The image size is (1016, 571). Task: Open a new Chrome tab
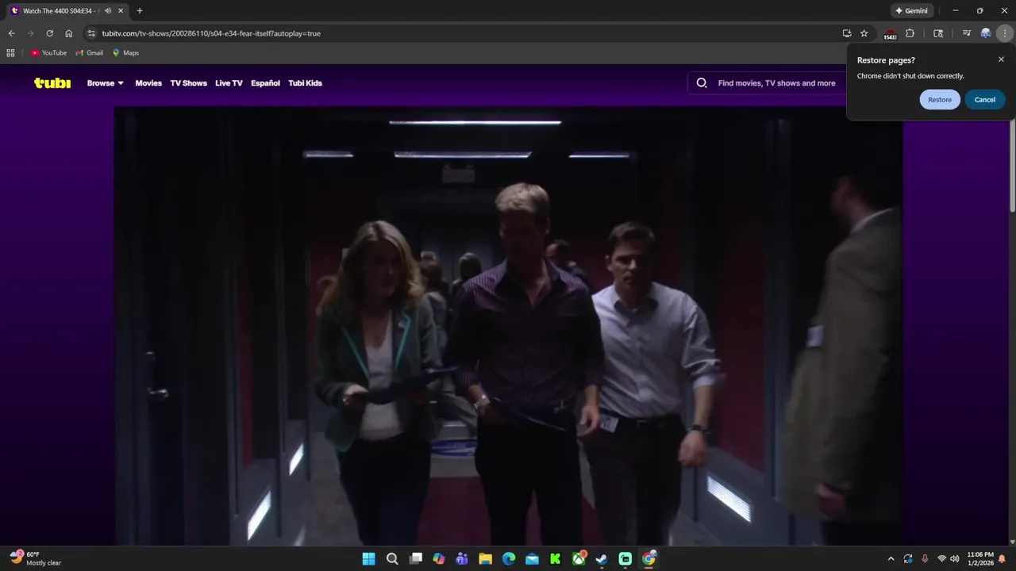pos(140,11)
